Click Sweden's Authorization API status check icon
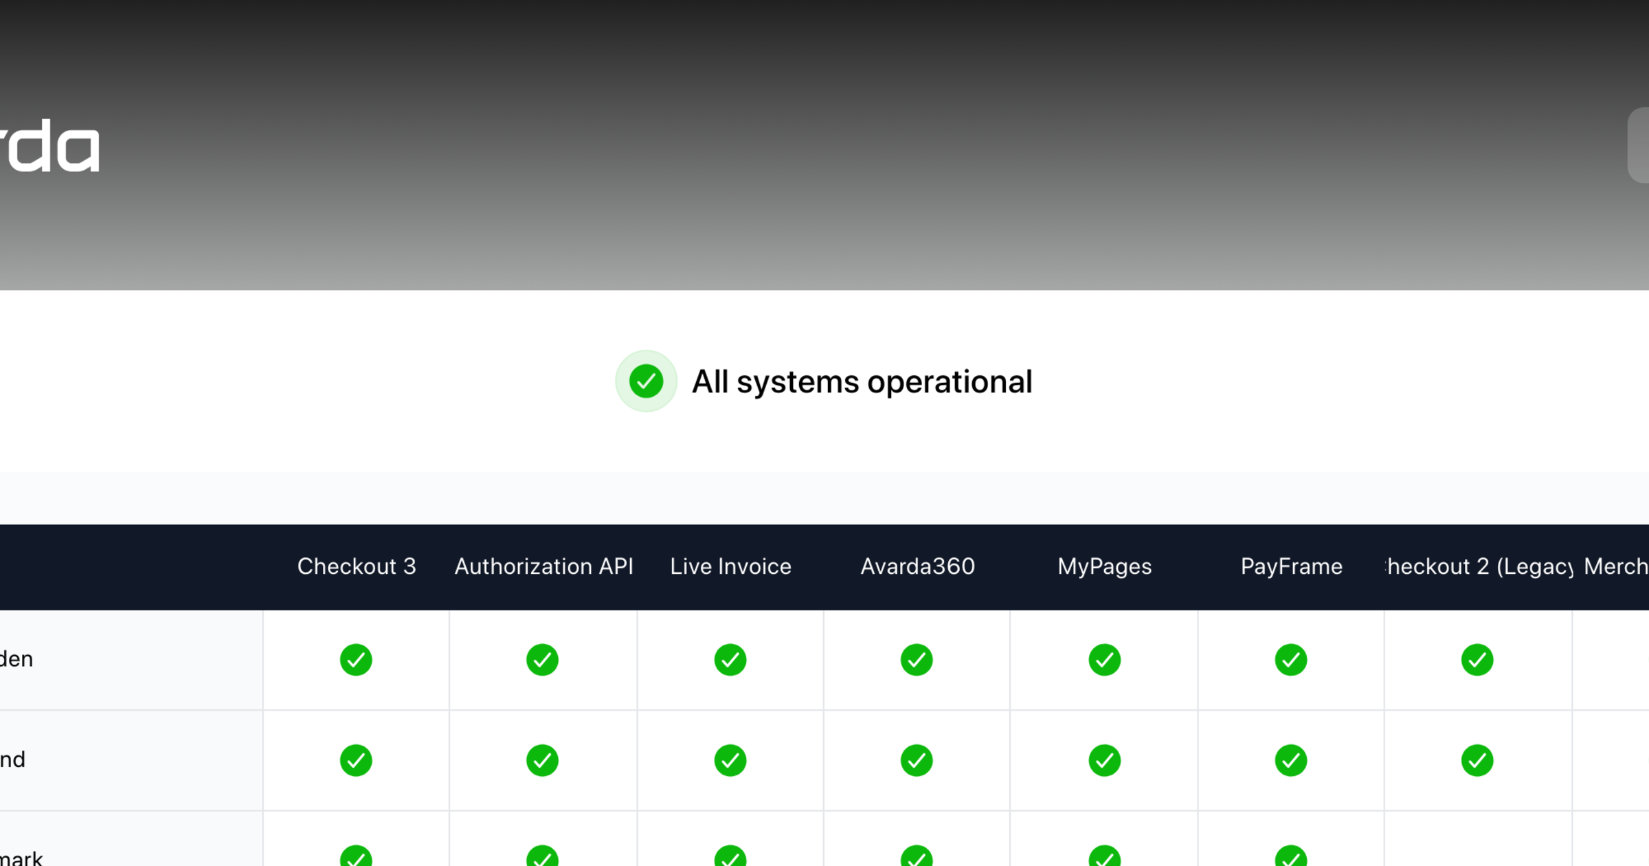This screenshot has height=866, width=1649. [542, 660]
